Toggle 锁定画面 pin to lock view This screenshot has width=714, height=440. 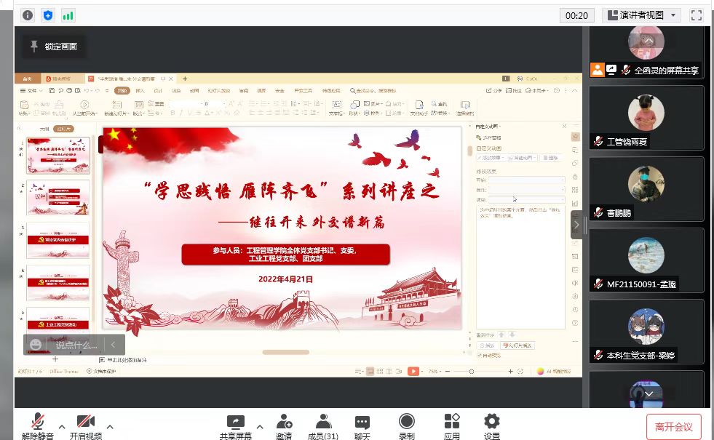(53, 47)
